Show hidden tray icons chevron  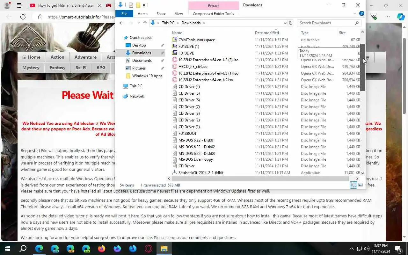click(x=352, y=249)
